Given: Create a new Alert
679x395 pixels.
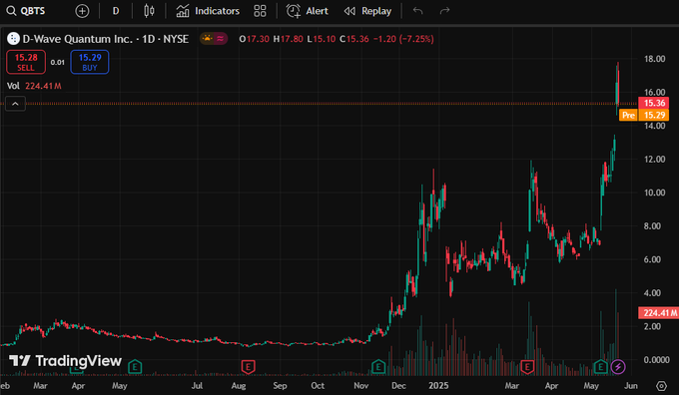Looking at the screenshot, I should pos(307,11).
